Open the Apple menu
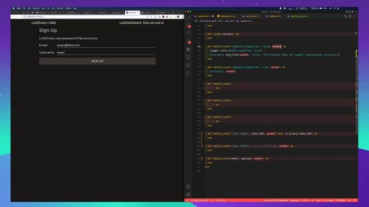 click(x=13, y=8)
